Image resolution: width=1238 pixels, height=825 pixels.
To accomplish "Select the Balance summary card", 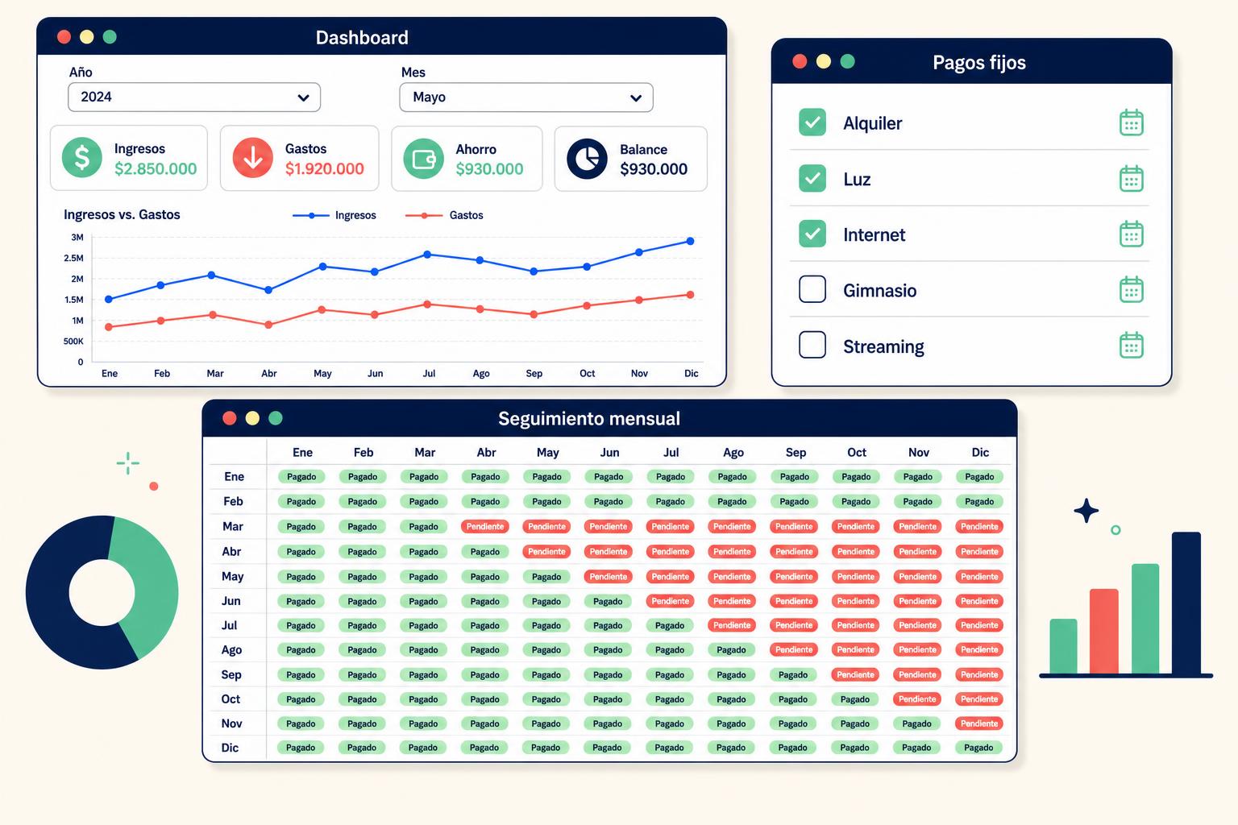I will (x=631, y=159).
